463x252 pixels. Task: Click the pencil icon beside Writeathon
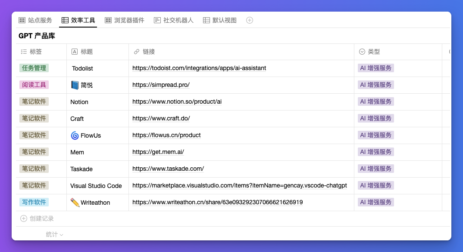click(75, 203)
